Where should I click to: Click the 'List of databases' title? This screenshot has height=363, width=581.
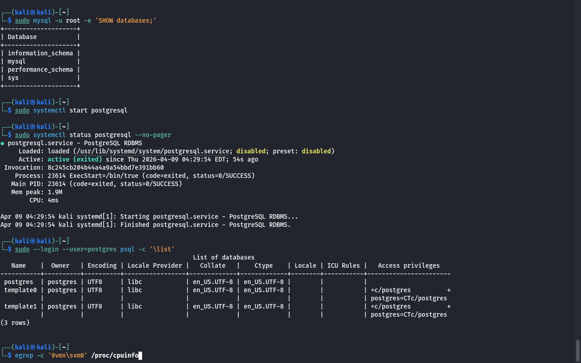click(x=223, y=257)
